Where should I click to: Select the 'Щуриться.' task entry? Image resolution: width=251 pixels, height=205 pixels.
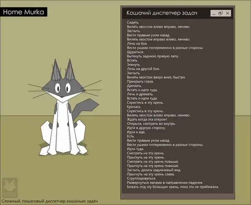click(x=137, y=52)
